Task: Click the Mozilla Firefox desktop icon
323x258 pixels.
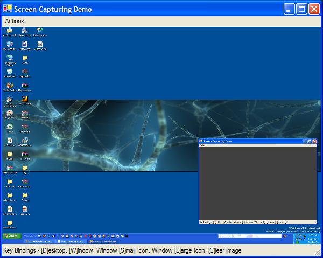Action: point(10,87)
